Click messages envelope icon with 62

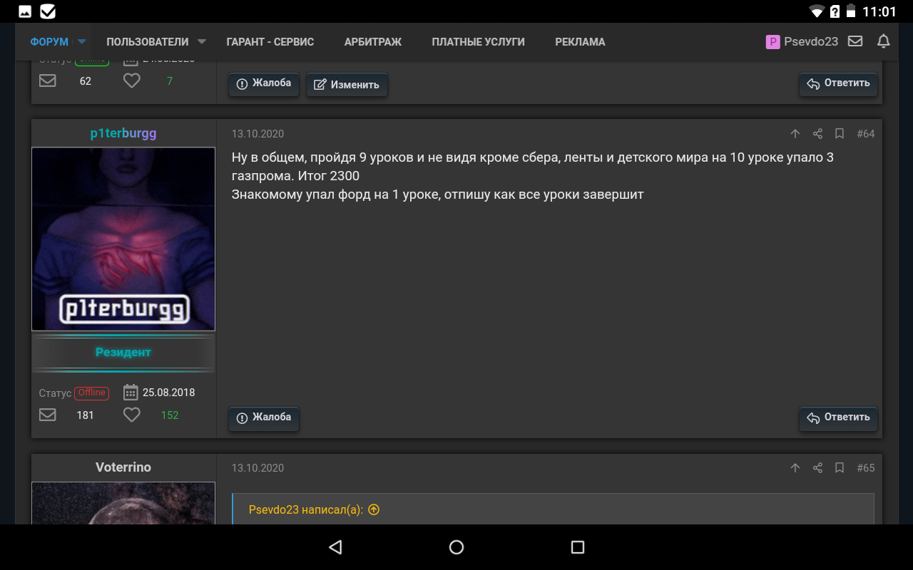48,81
